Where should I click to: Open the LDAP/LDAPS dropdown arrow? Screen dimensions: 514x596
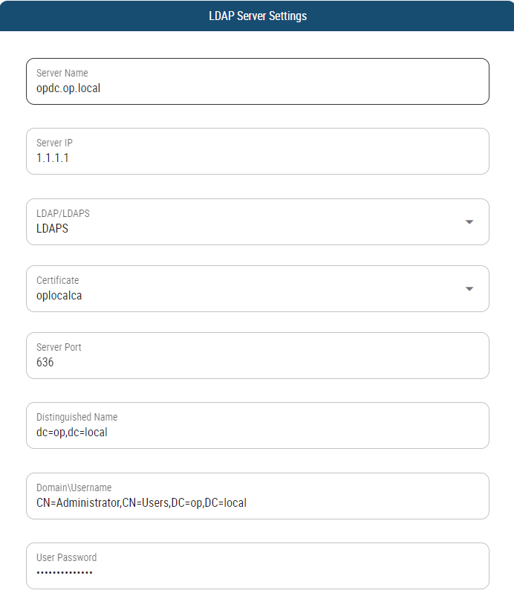tap(469, 222)
